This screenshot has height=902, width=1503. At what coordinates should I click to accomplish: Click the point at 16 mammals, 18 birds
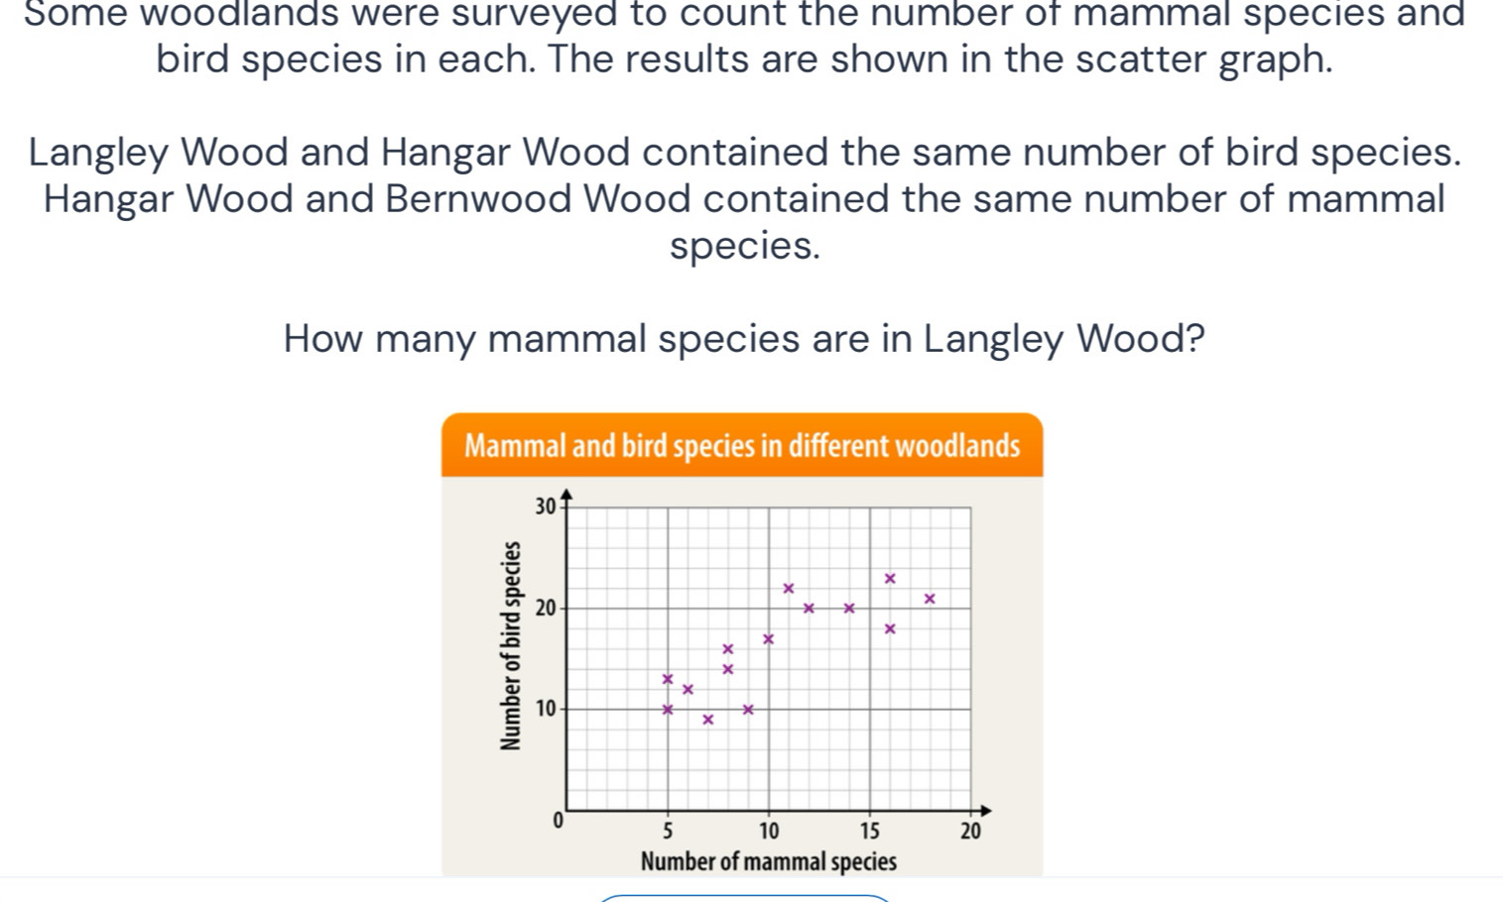890,628
